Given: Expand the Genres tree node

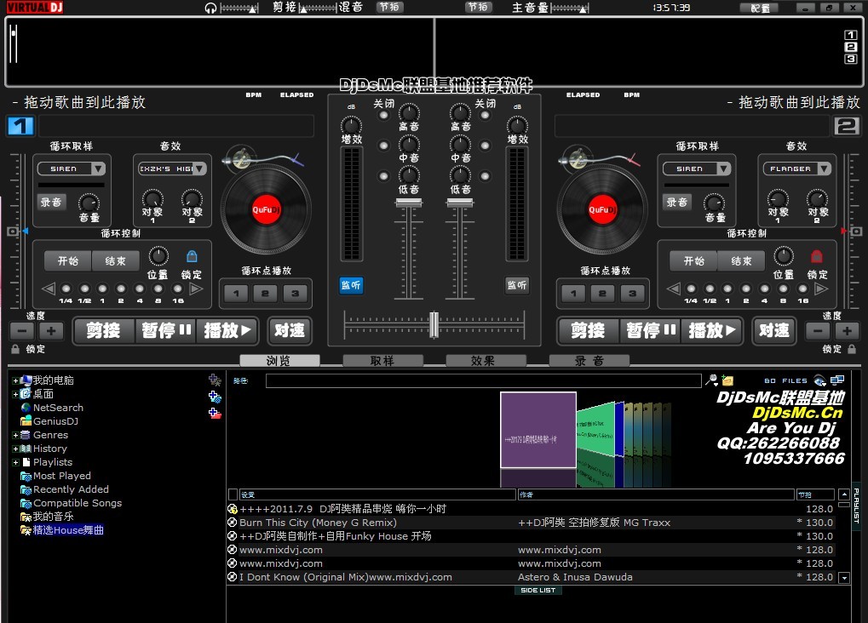Looking at the screenshot, I should coord(15,435).
